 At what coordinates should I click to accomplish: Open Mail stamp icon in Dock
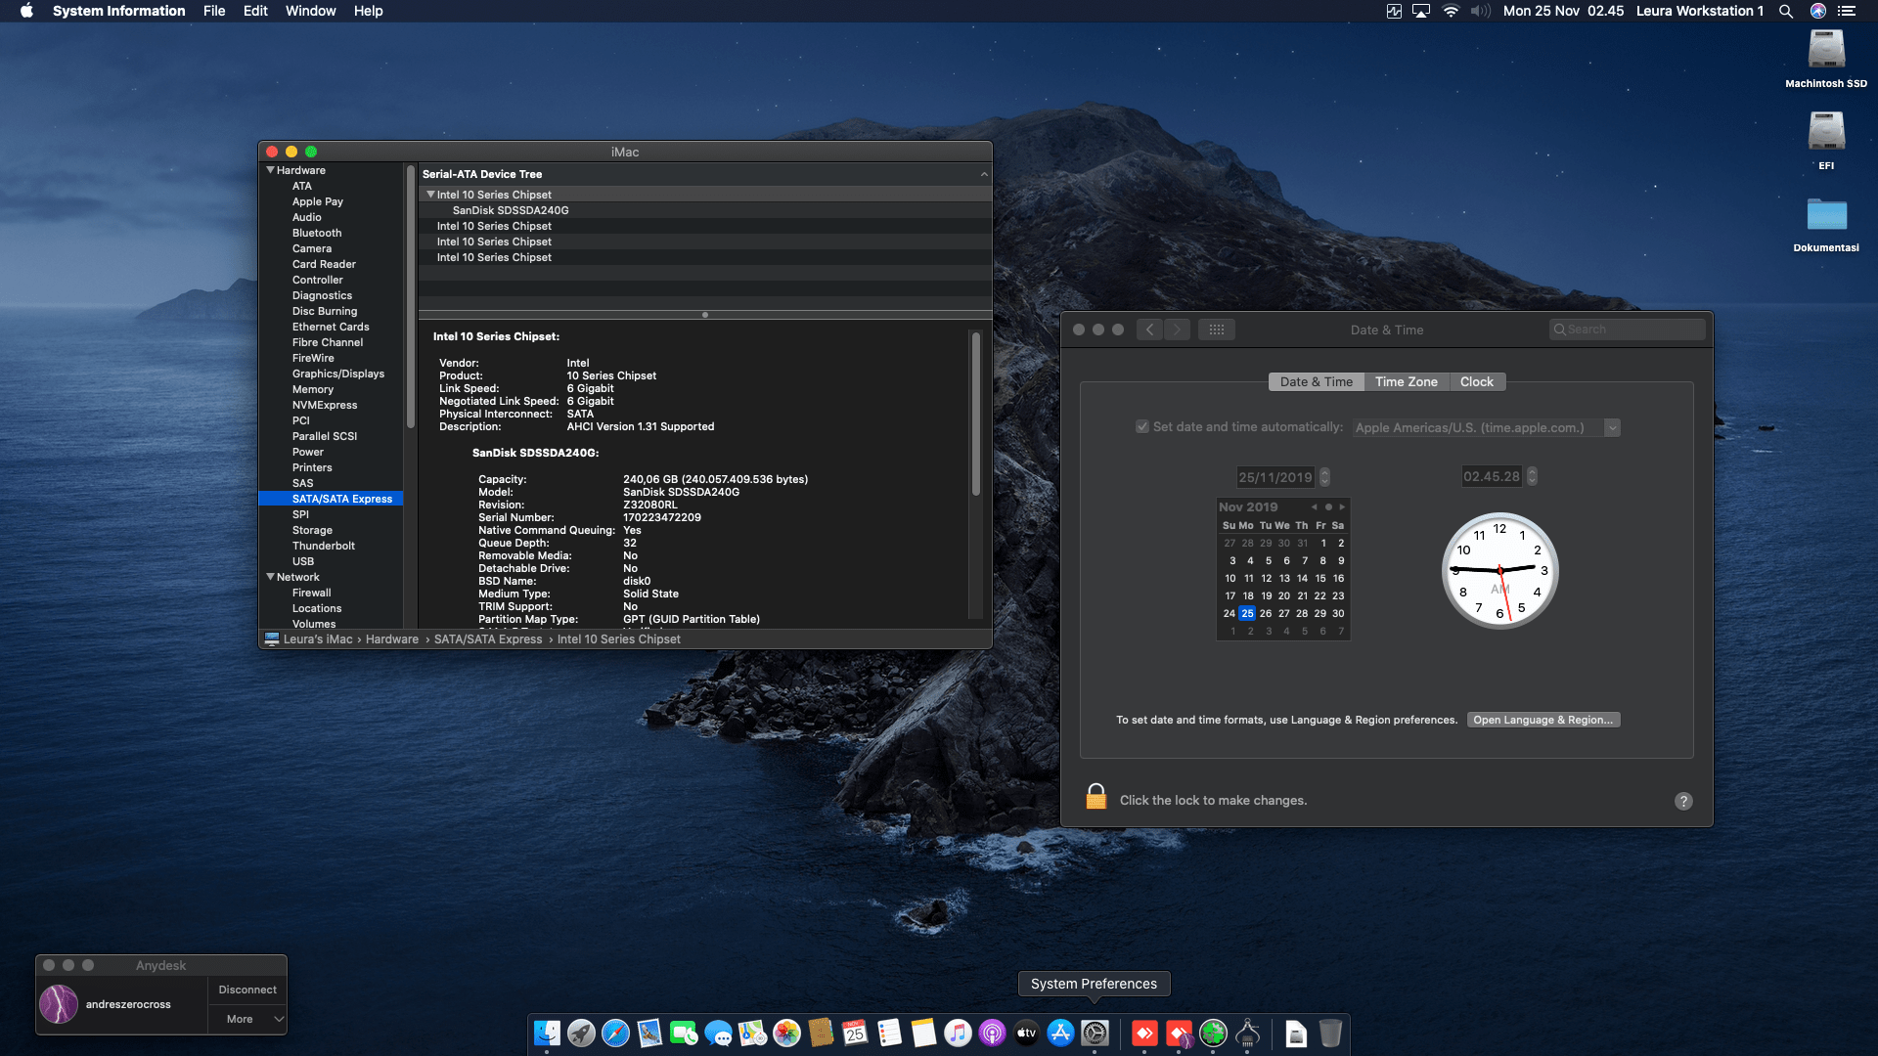649,1033
